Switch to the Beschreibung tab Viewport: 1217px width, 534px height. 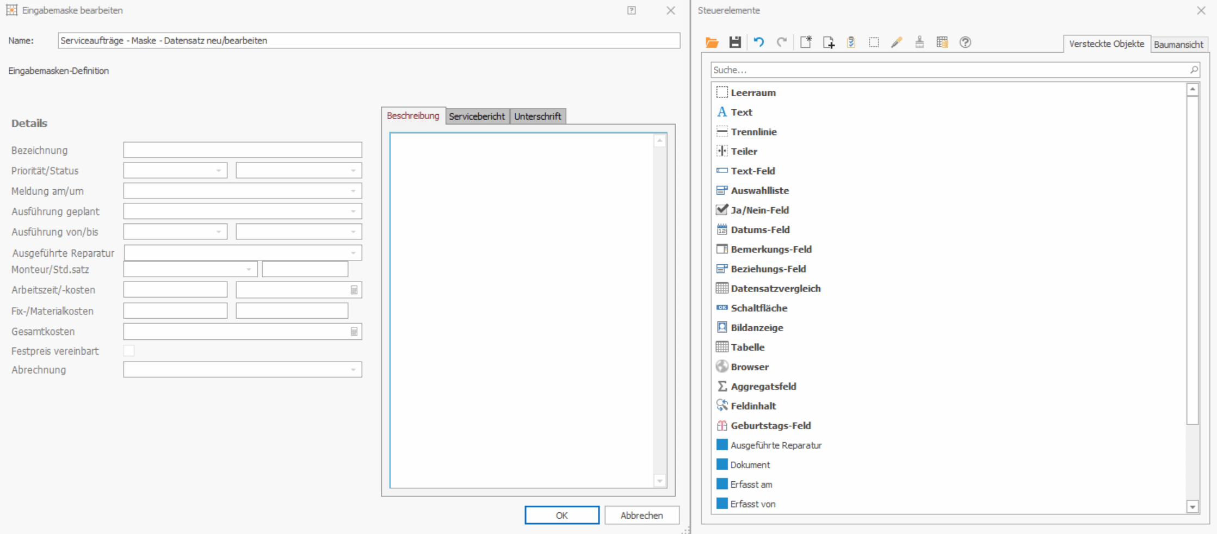pos(413,116)
